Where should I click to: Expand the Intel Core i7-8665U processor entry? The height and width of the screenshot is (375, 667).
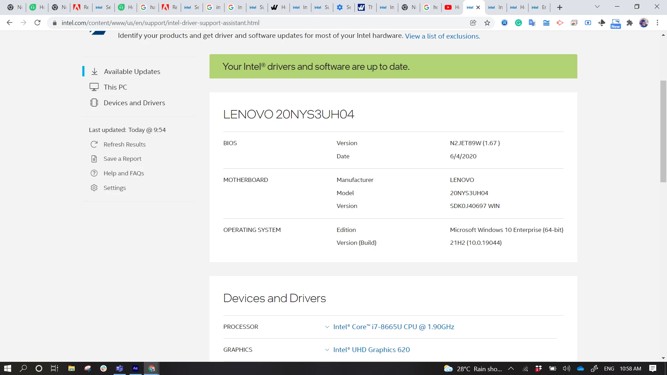point(393,327)
